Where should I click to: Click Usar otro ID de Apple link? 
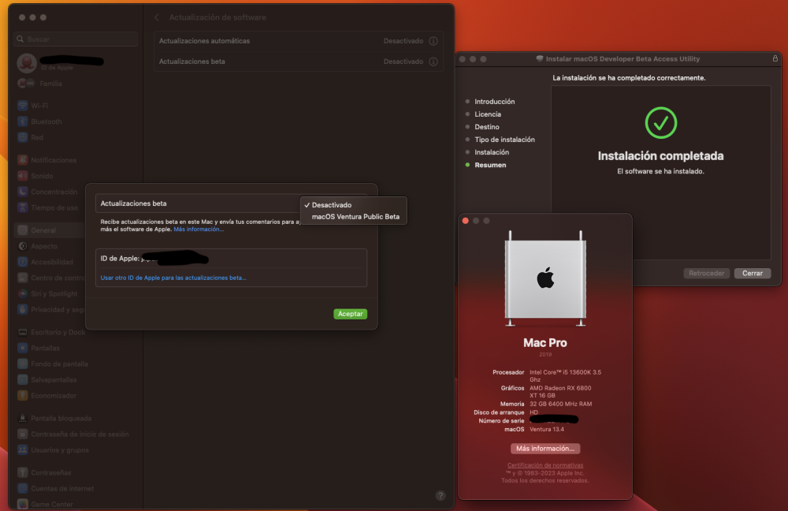coord(173,278)
